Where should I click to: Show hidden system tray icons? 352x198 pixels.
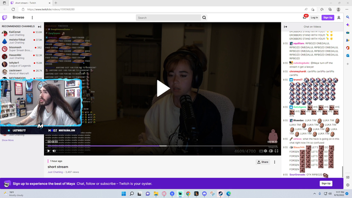click(x=315, y=194)
